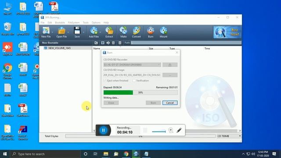Click the eject icon button beside the recorder drive
The height and width of the screenshot is (158, 281).
pos(170,65)
